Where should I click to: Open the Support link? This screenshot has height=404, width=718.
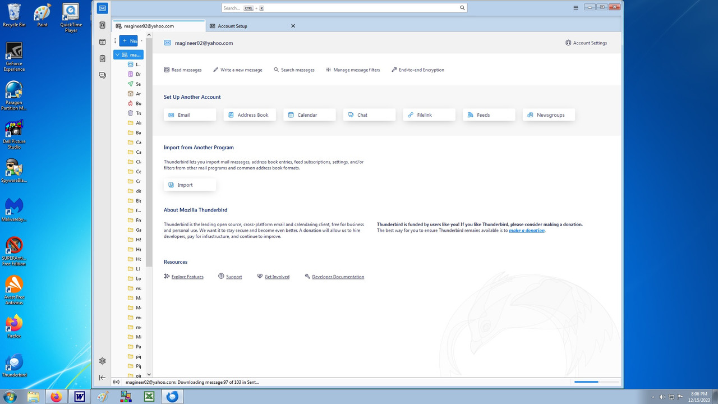234,277
